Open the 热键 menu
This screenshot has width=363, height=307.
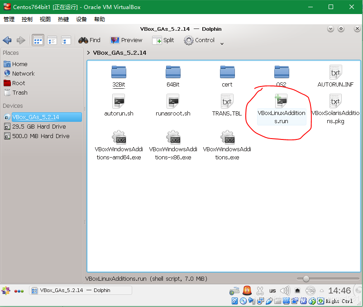[63, 19]
